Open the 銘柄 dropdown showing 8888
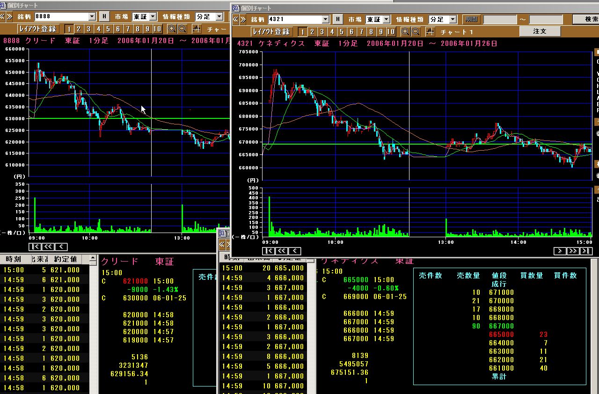Viewport: 599px width, 394px height. pyautogui.click(x=92, y=16)
